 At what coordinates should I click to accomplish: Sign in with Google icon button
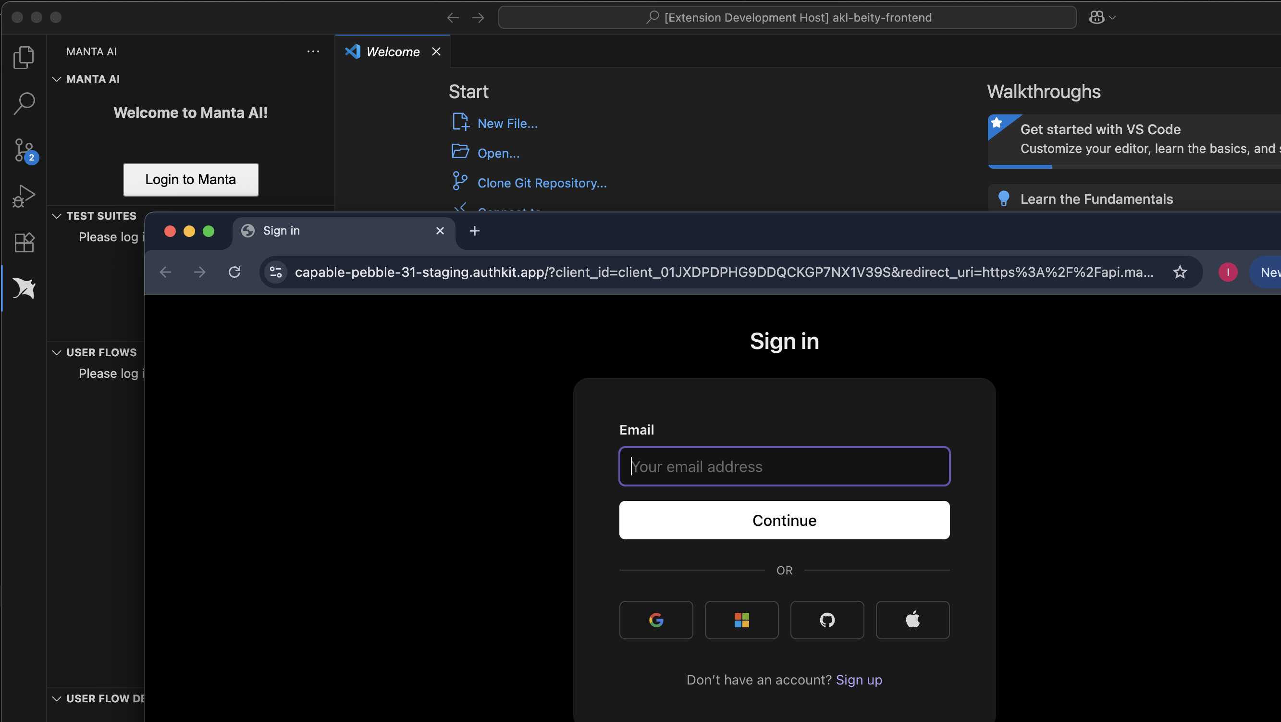click(656, 620)
